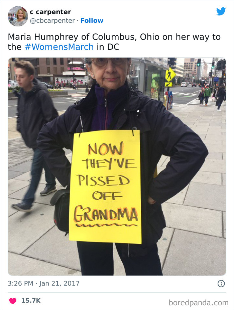Click the 15.7K likes count
The image size is (234, 310).
(x=31, y=301)
